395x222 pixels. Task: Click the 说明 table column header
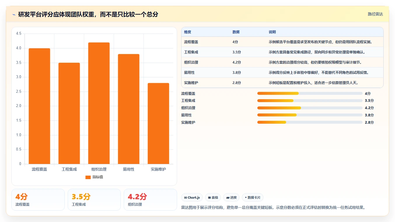click(272, 32)
